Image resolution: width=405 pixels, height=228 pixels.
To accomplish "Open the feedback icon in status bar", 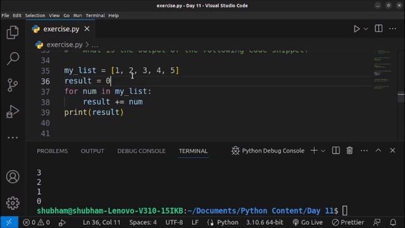I will pos(377,222).
